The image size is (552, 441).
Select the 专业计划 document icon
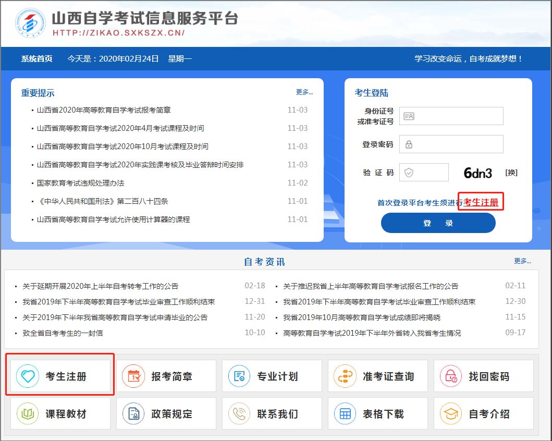pyautogui.click(x=239, y=376)
